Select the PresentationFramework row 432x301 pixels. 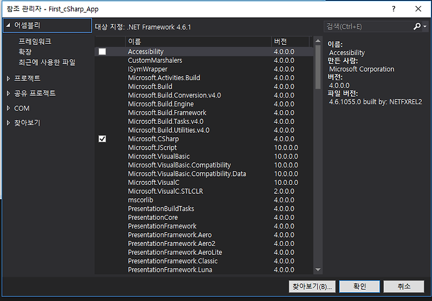click(x=204, y=226)
